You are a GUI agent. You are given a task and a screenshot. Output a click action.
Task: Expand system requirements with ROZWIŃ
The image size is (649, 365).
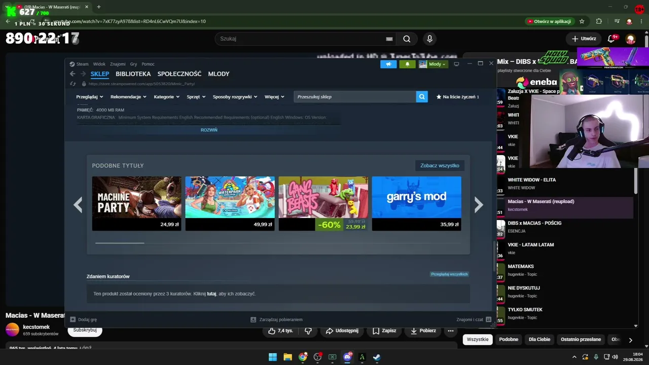(x=209, y=130)
